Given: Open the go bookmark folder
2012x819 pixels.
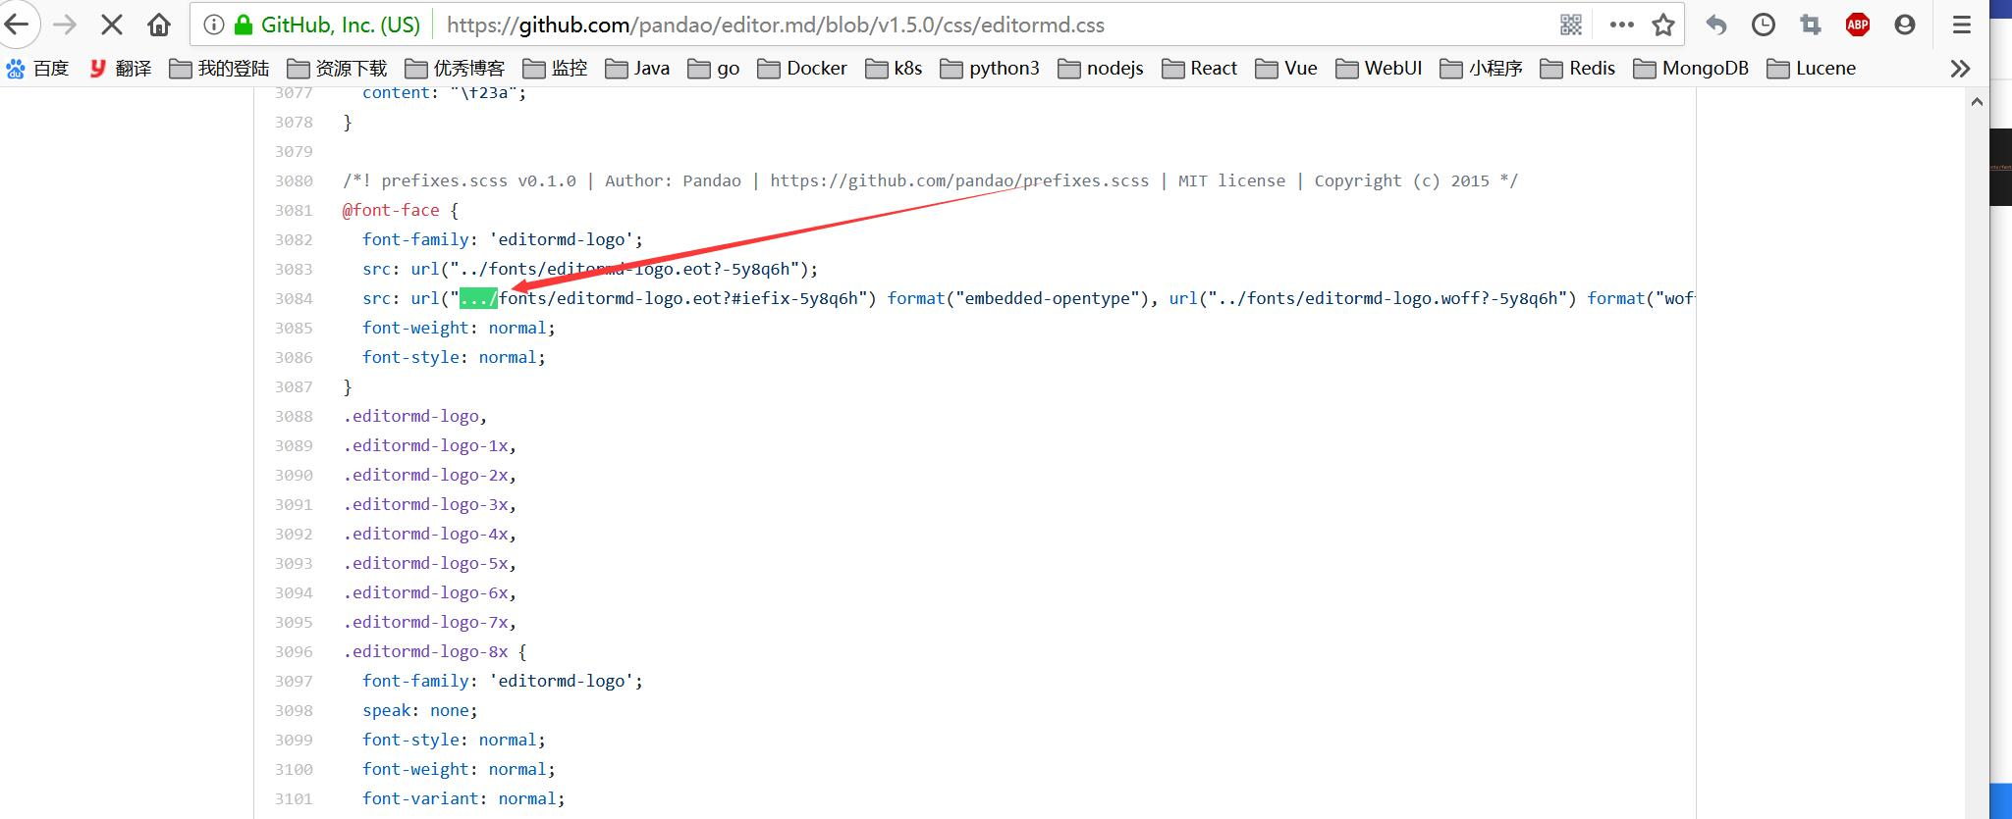Looking at the screenshot, I should 714,69.
